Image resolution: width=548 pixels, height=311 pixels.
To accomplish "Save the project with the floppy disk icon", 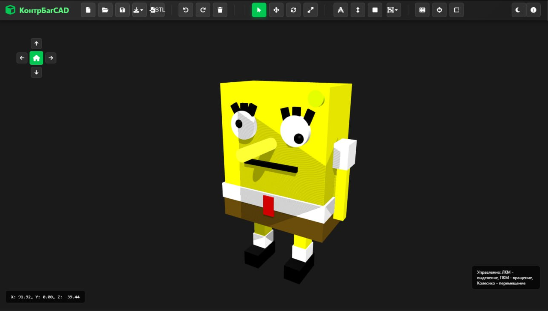I will (122, 10).
